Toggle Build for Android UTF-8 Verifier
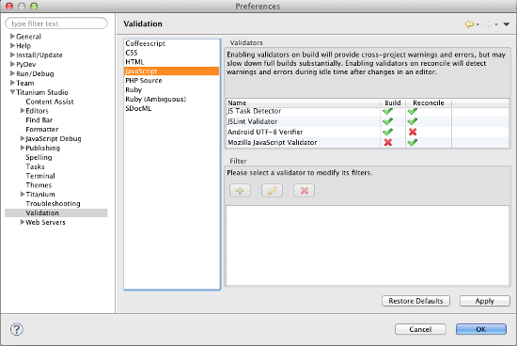This screenshot has width=517, height=346. pos(387,132)
